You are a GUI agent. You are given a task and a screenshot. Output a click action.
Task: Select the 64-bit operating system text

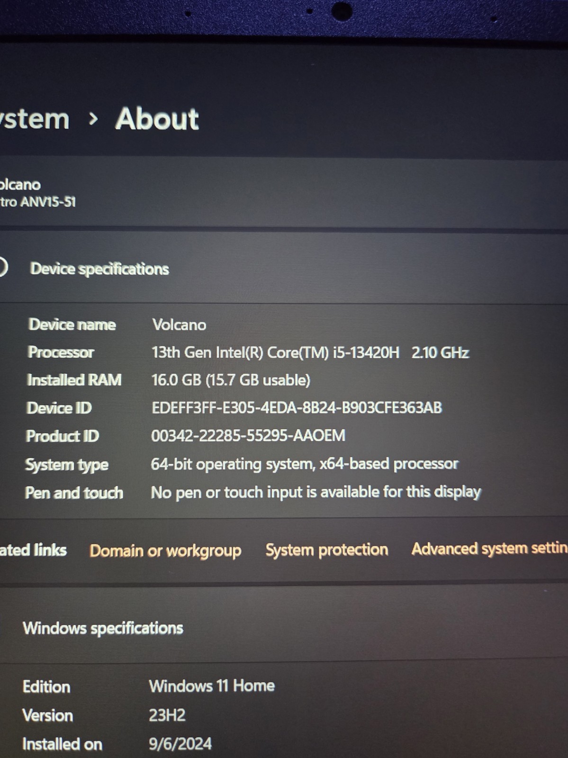coord(305,464)
